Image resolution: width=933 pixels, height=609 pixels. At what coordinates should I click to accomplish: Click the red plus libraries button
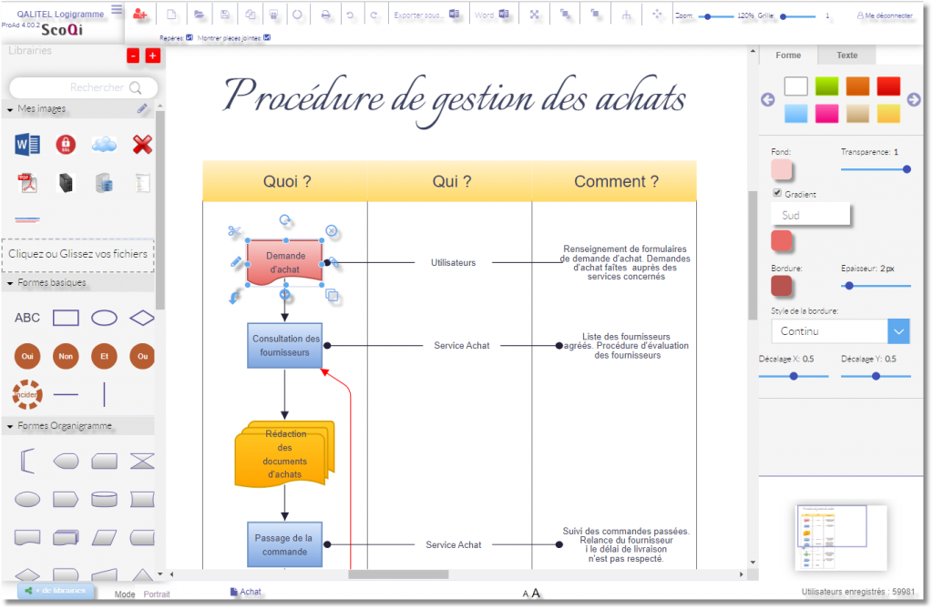coord(153,56)
